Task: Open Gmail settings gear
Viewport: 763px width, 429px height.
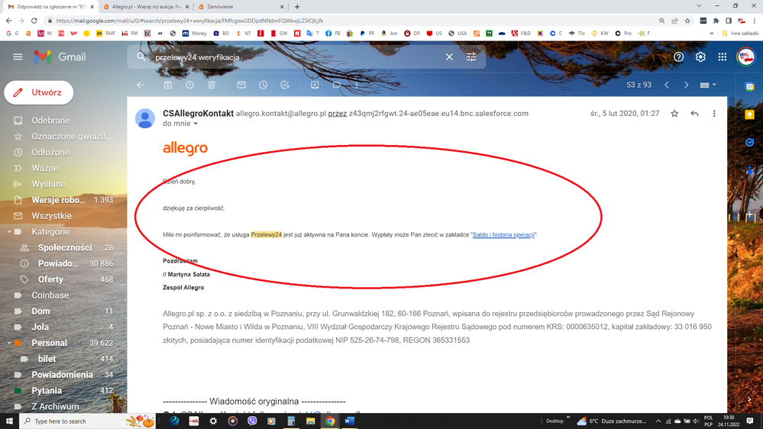Action: pos(700,56)
